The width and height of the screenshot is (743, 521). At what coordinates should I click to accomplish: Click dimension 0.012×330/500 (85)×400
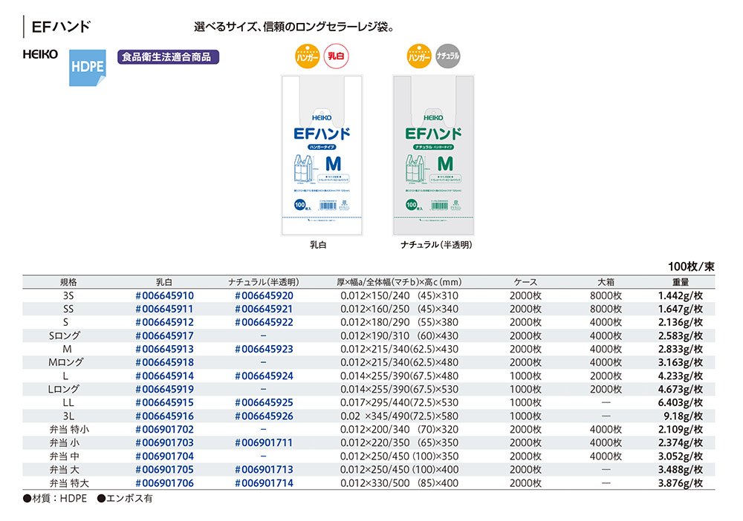click(400, 483)
